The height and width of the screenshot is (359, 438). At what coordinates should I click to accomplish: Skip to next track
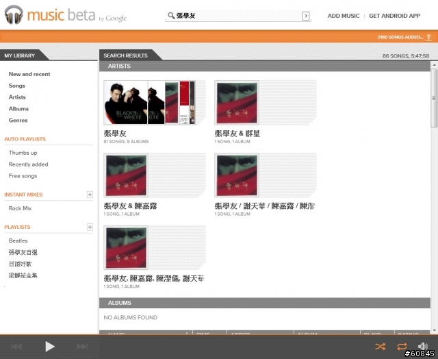tap(82, 347)
